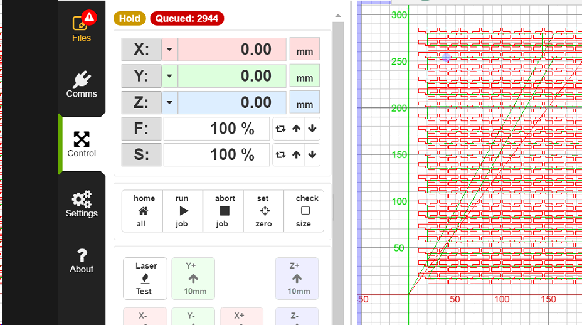Expand the X axis dropdown arrow
The height and width of the screenshot is (325, 582).
pyautogui.click(x=169, y=49)
